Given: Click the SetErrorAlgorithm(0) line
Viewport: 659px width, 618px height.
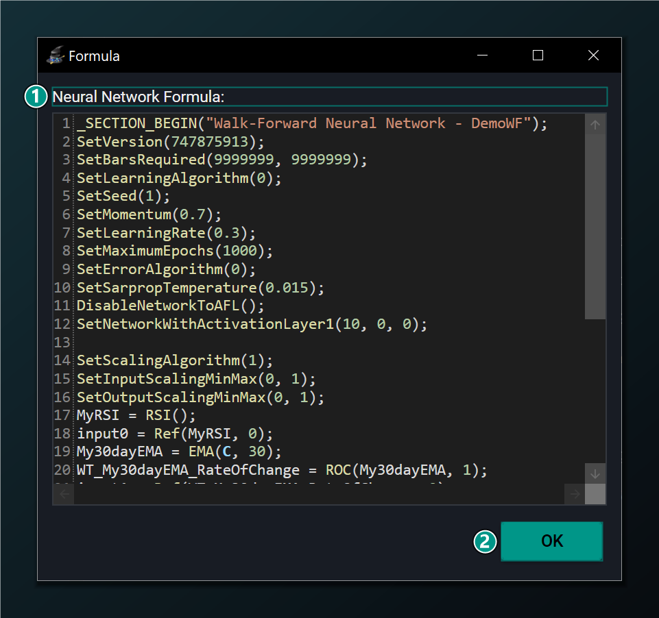Looking at the screenshot, I should click(x=166, y=269).
